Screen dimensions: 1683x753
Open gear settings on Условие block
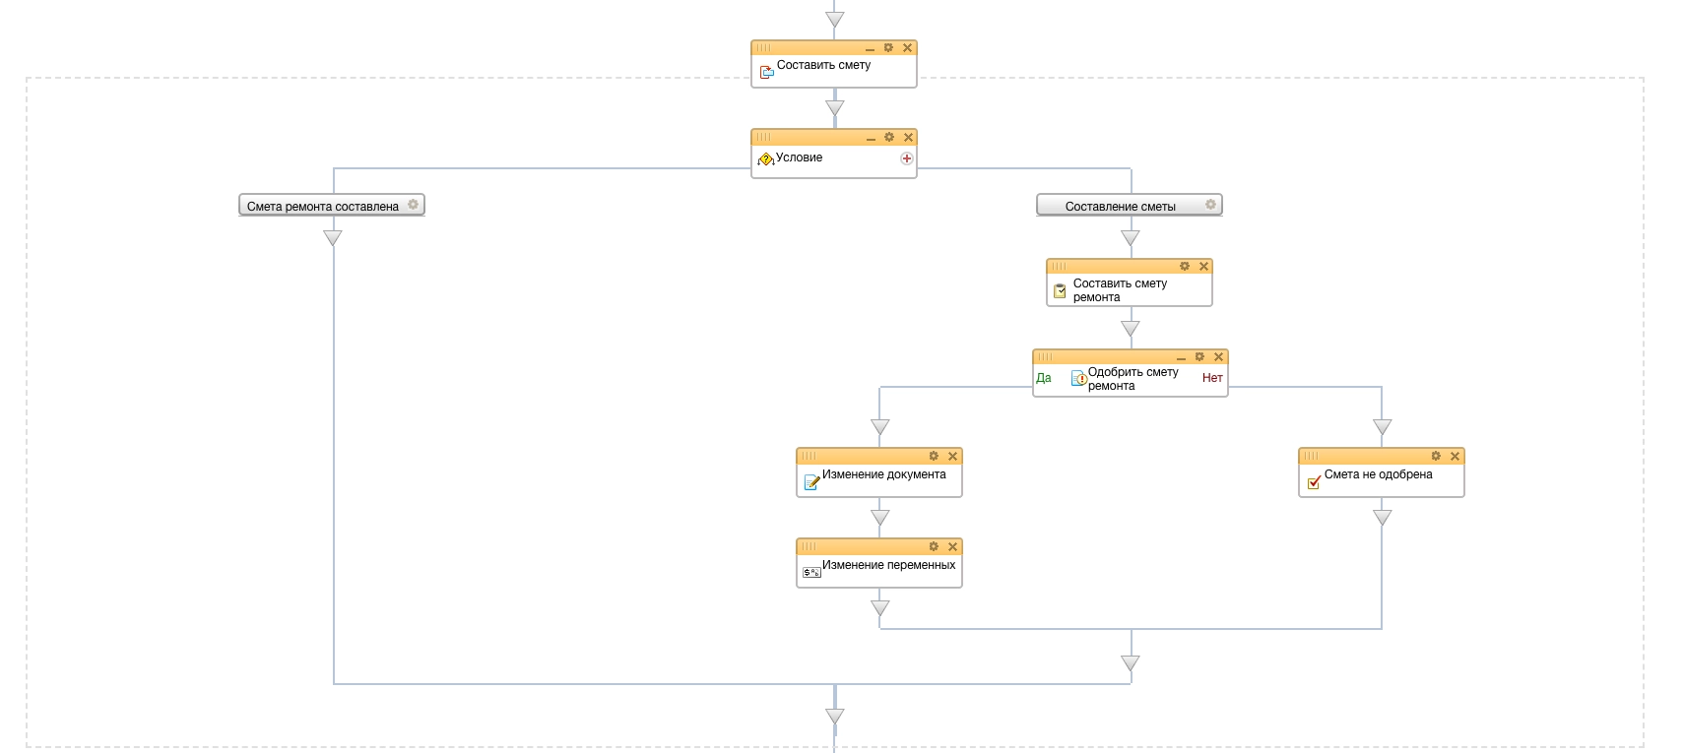888,138
